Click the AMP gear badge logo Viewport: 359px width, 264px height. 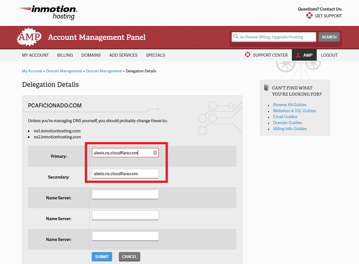(29, 37)
